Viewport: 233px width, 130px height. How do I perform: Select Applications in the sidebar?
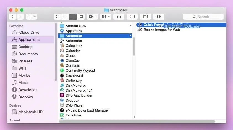(x=30, y=40)
